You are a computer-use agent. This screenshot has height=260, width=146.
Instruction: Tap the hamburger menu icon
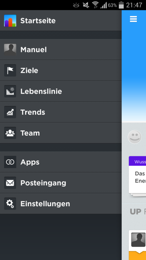click(x=133, y=19)
